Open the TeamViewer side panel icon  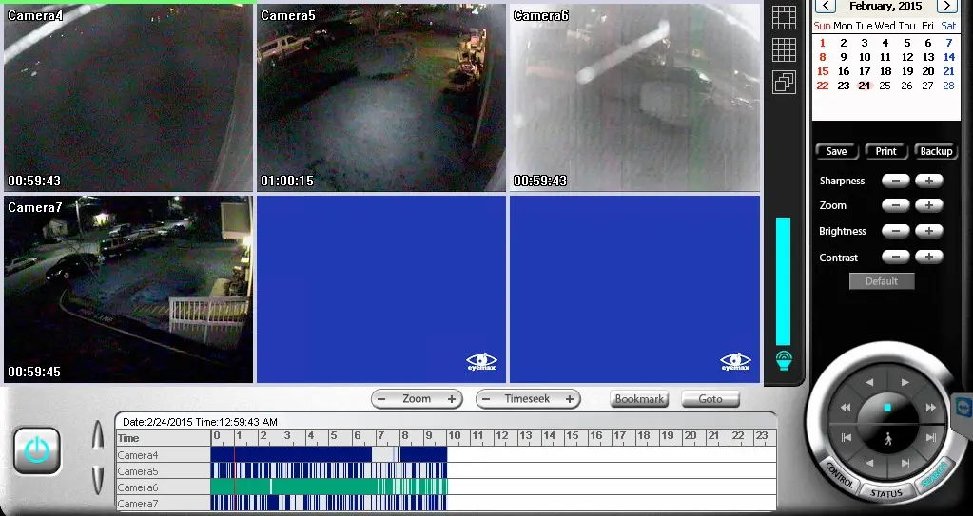point(963,408)
